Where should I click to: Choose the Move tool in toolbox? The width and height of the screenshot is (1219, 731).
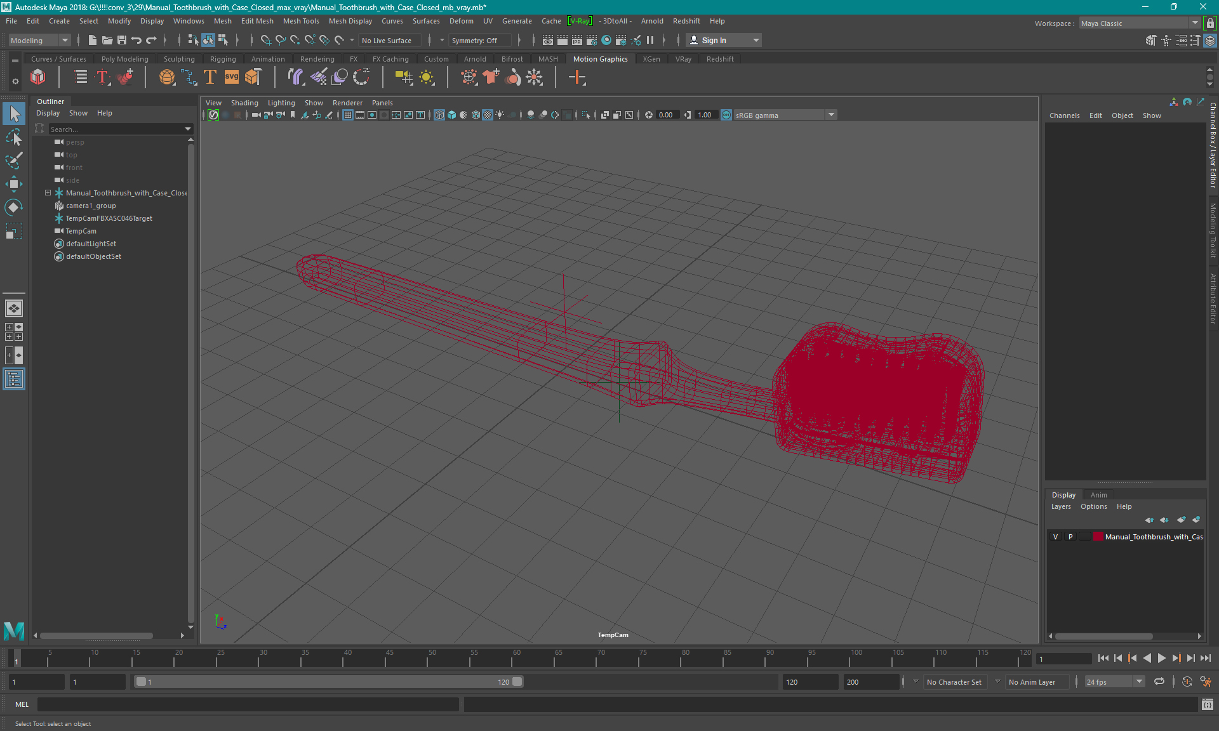[x=14, y=184]
